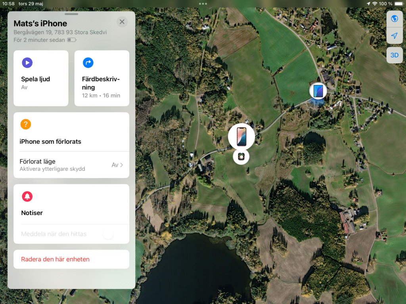Tap the Bergåvägen 19 address text
The height and width of the screenshot is (304, 406).
coord(60,32)
